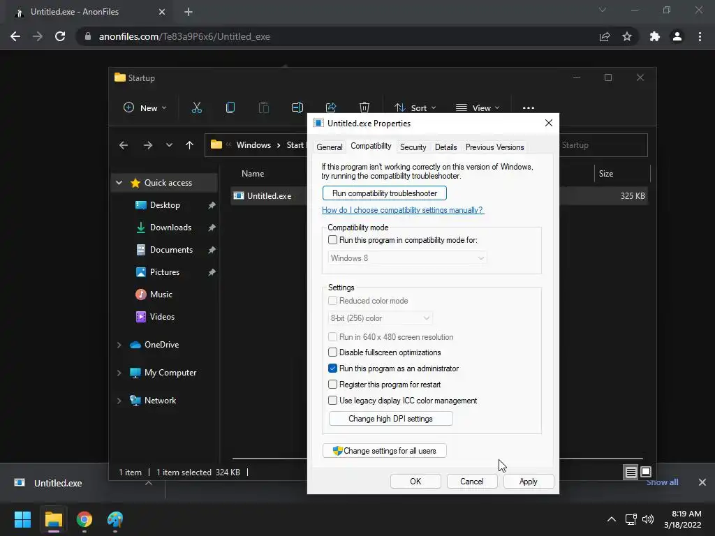Switch to the General tab
Screen dimensions: 715x536
[330, 147]
